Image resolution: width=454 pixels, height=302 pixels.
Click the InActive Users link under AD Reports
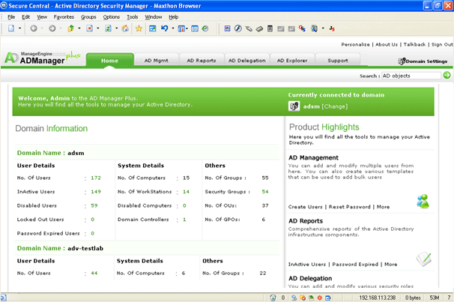coord(307,264)
